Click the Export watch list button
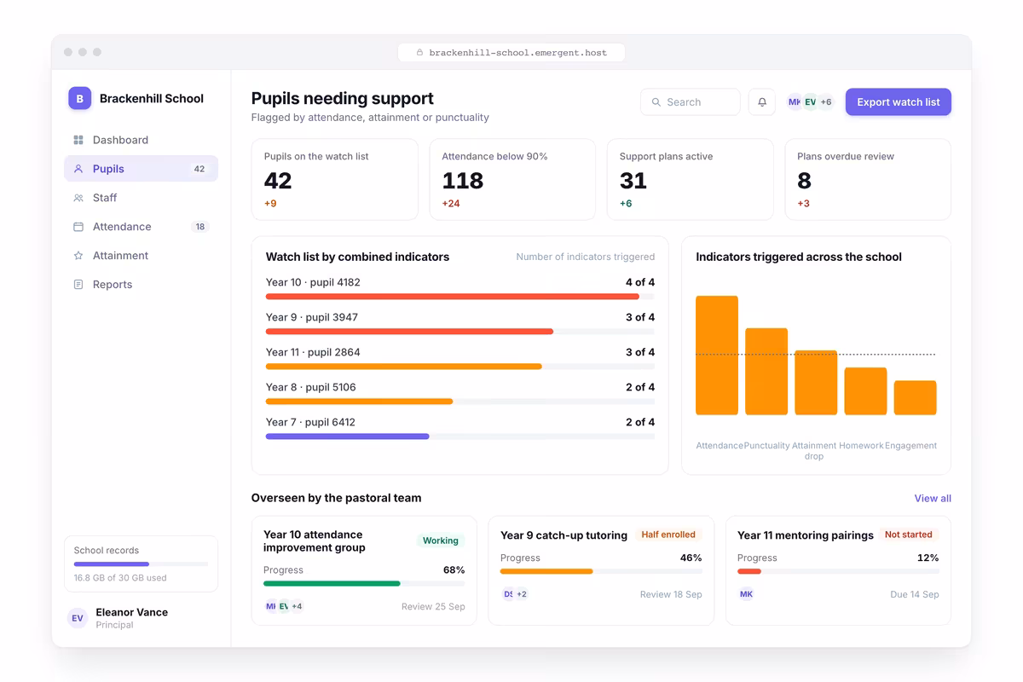 click(x=898, y=102)
